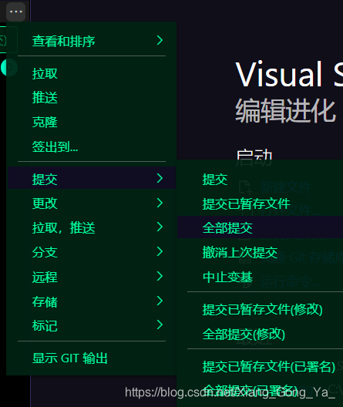Expand the 查看和排序 chevron arrow
The width and height of the screenshot is (343, 407).
click(x=160, y=41)
